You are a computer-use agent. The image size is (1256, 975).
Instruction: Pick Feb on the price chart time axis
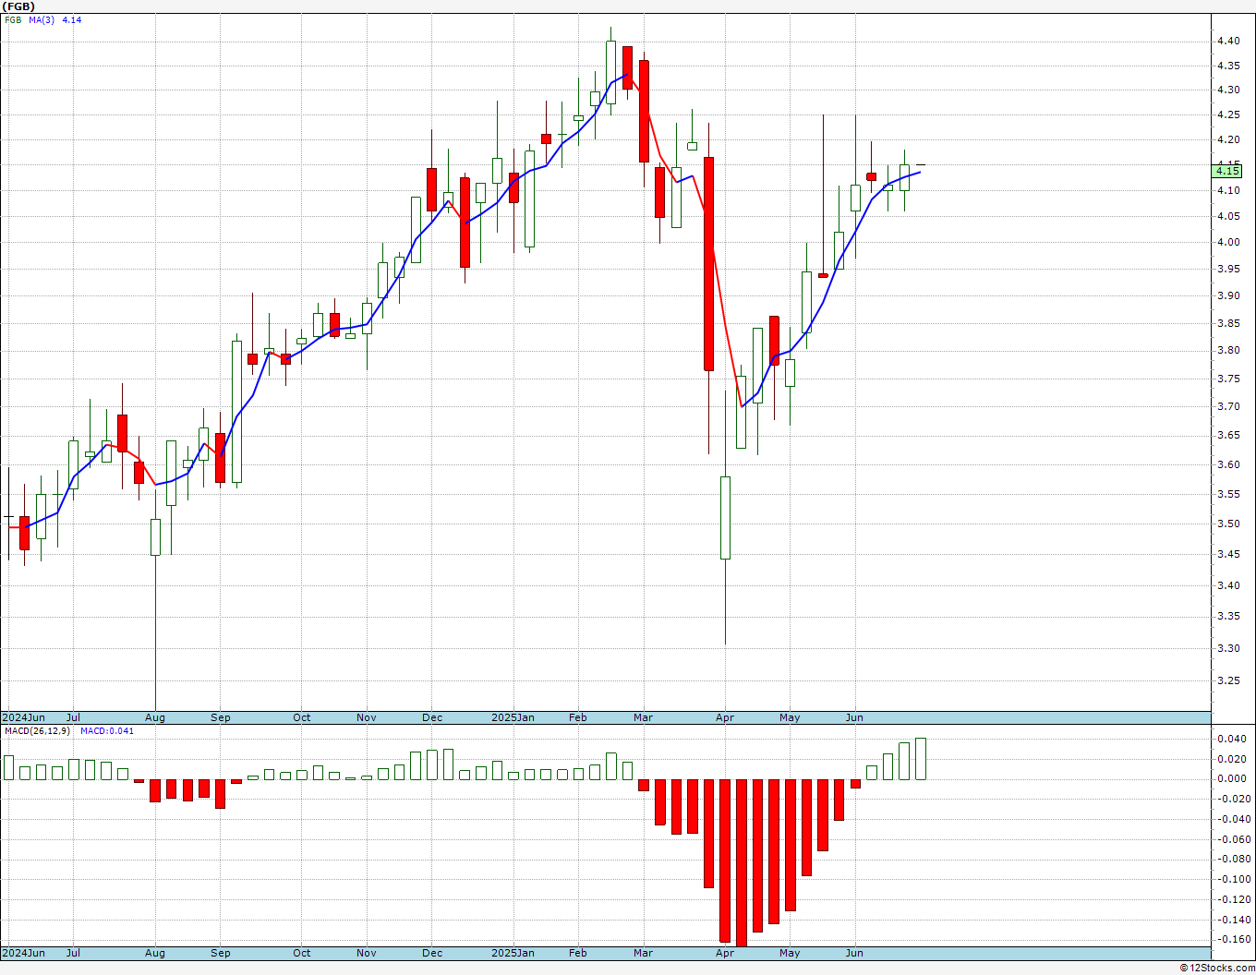pyautogui.click(x=578, y=717)
